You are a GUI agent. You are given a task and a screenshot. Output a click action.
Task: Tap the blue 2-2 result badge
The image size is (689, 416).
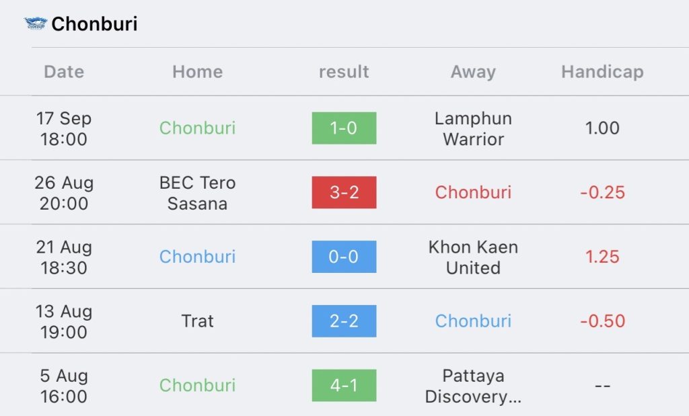[344, 321]
